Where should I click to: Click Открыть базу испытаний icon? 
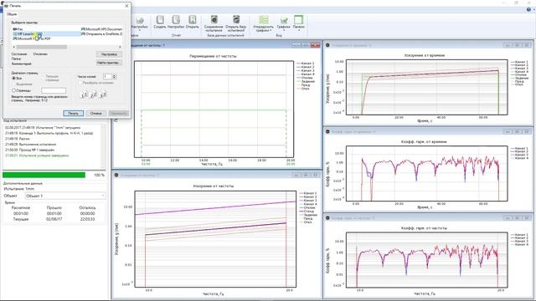(x=236, y=23)
